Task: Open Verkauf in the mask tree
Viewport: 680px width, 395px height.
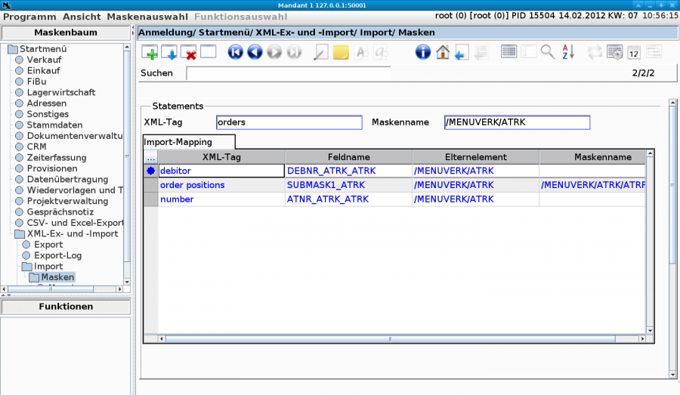Action: tap(44, 60)
